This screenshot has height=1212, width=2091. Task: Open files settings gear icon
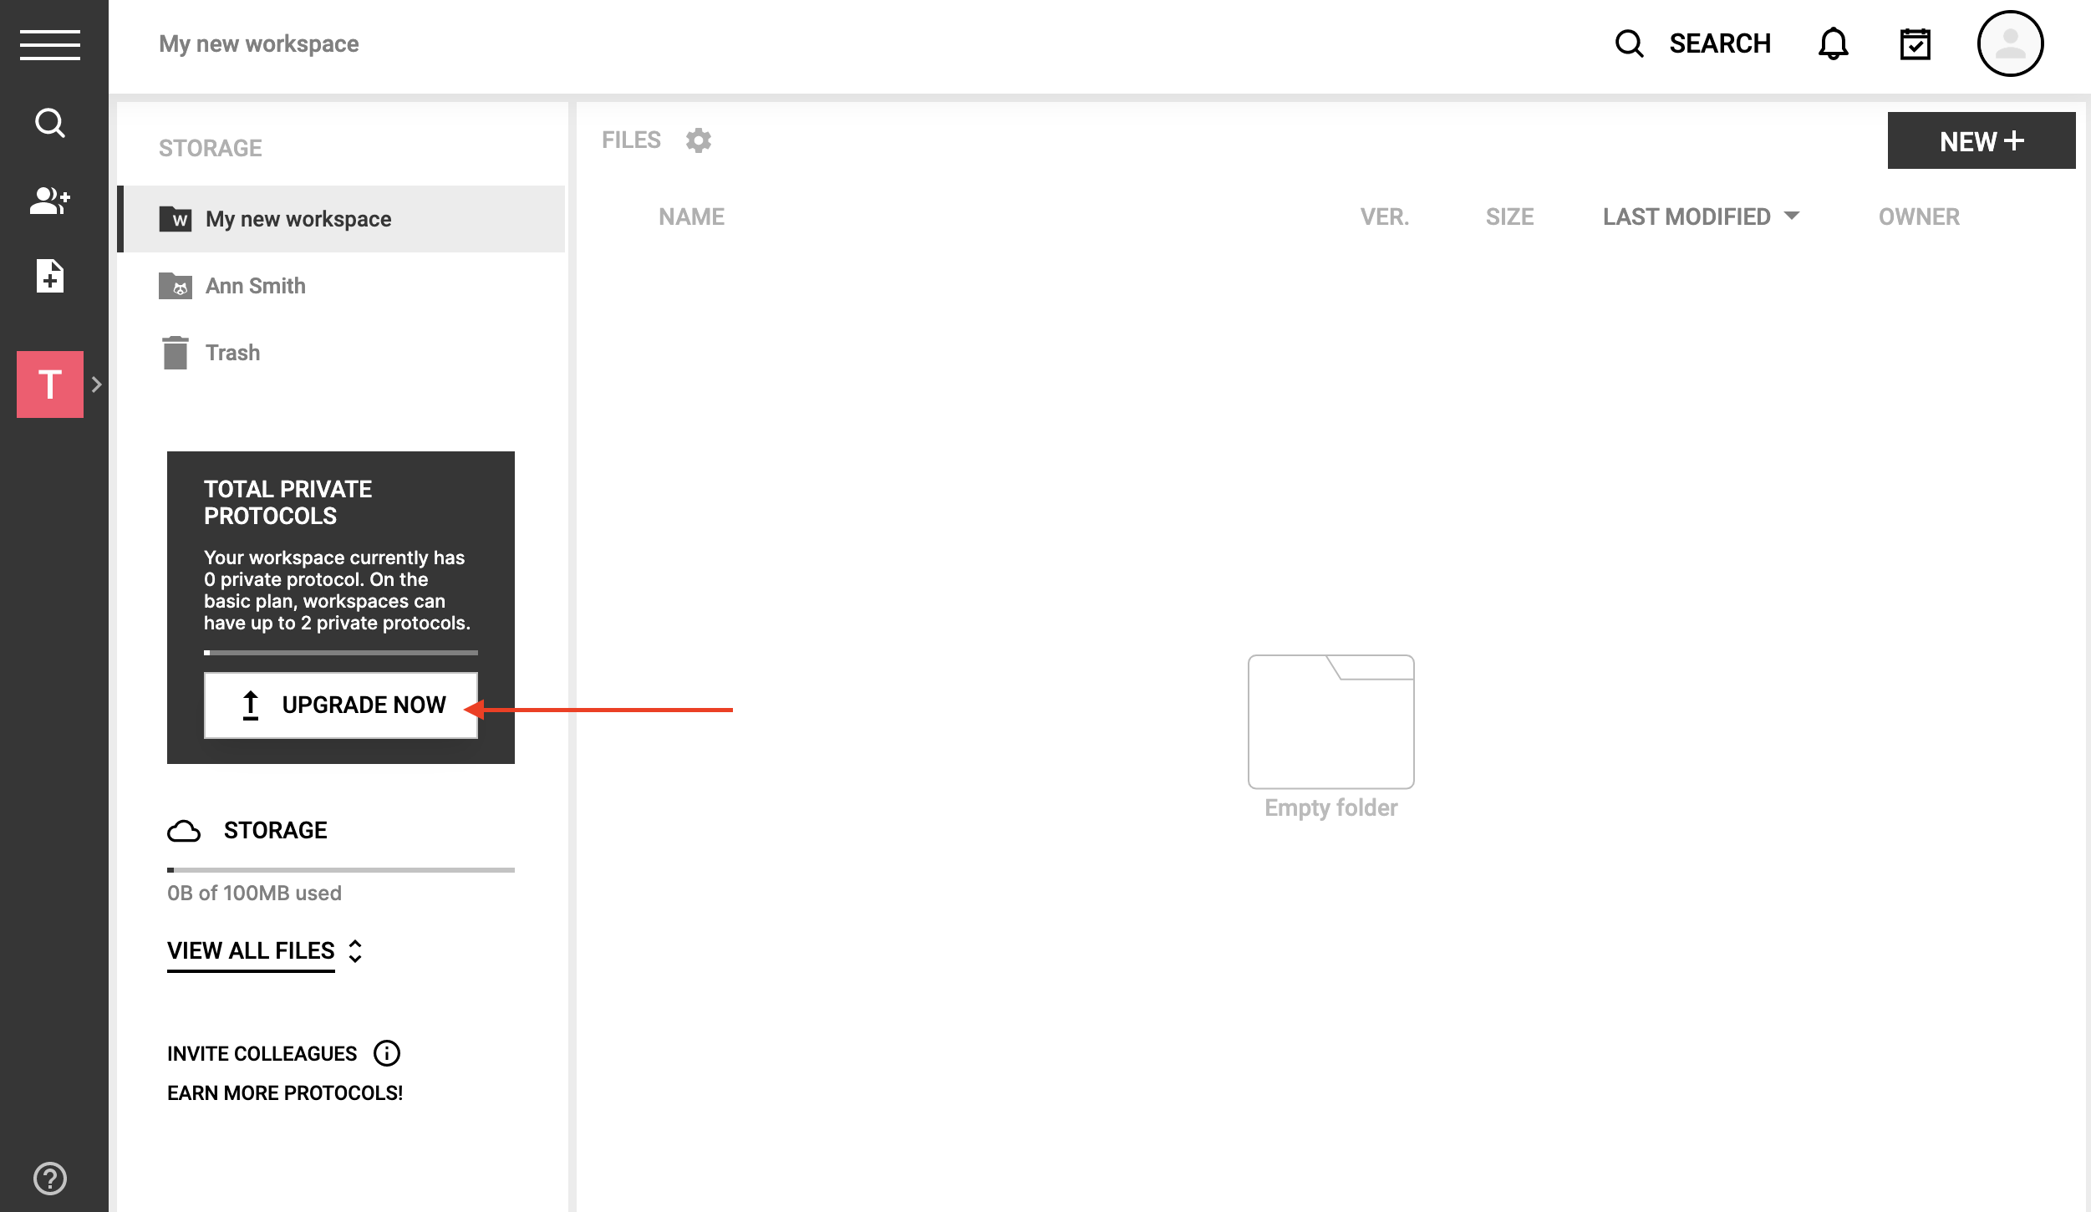(x=699, y=140)
